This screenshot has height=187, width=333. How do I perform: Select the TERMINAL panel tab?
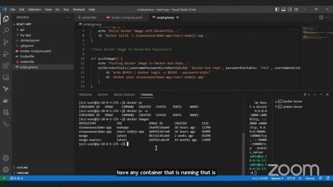(147, 95)
